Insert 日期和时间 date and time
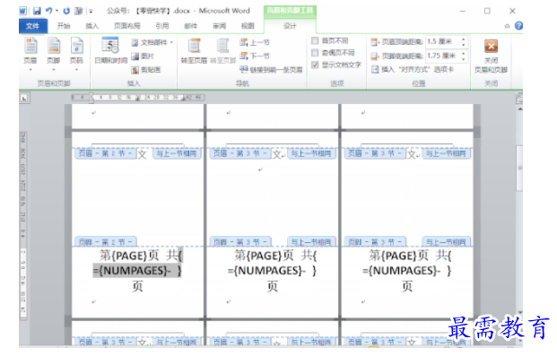 [x=110, y=50]
